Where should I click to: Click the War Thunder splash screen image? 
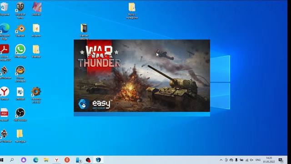coord(142,76)
